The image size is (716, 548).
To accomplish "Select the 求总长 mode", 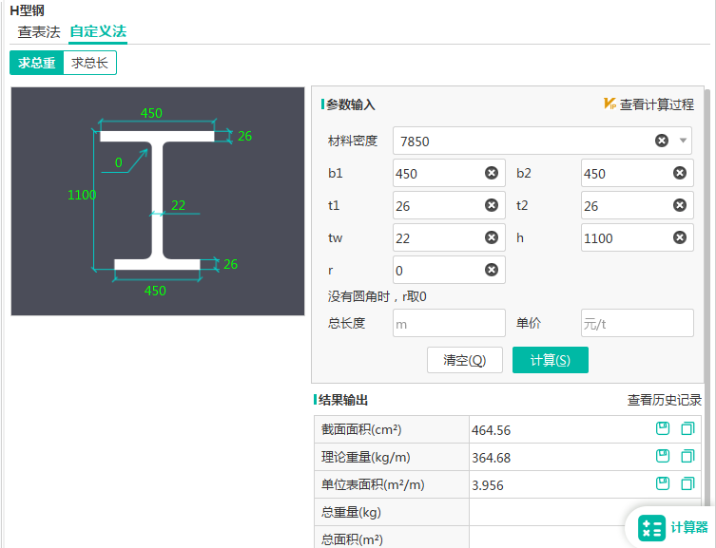I will pyautogui.click(x=89, y=63).
